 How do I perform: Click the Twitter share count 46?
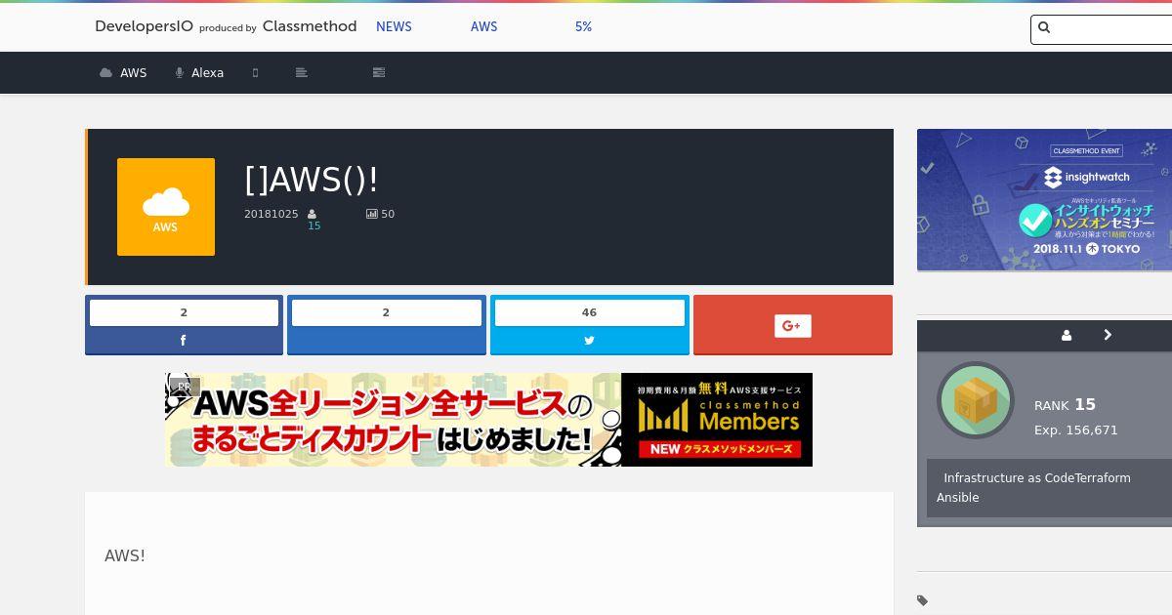[x=589, y=312]
